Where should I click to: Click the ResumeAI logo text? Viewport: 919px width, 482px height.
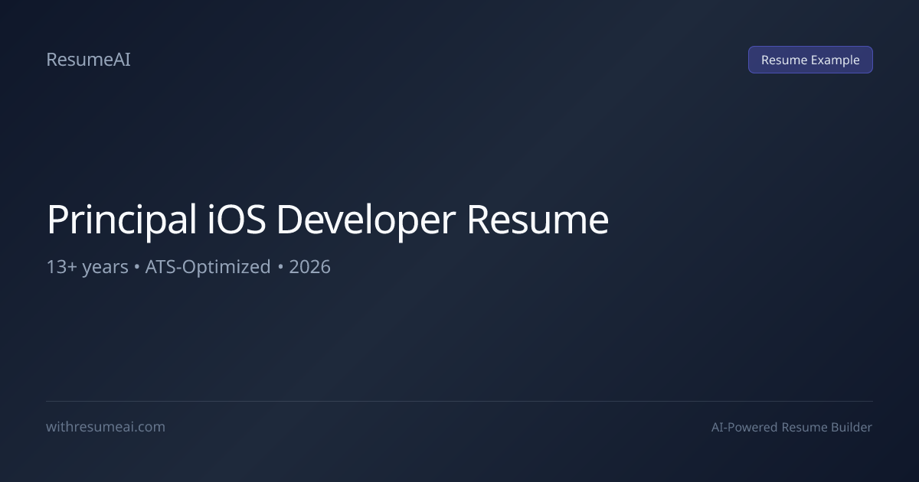(x=88, y=60)
